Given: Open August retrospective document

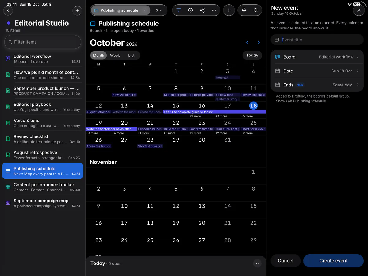Looking at the screenshot, I should [x=43, y=155].
